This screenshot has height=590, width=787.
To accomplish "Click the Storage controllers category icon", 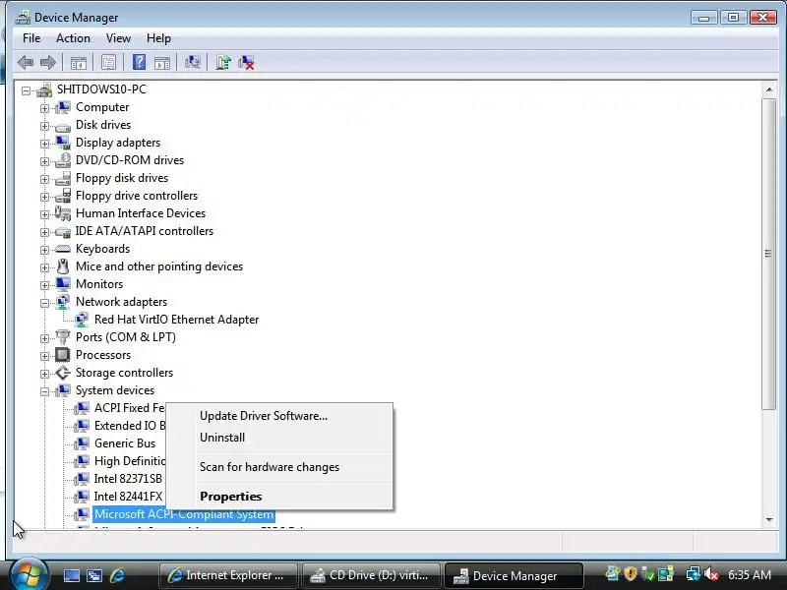I will (63, 373).
